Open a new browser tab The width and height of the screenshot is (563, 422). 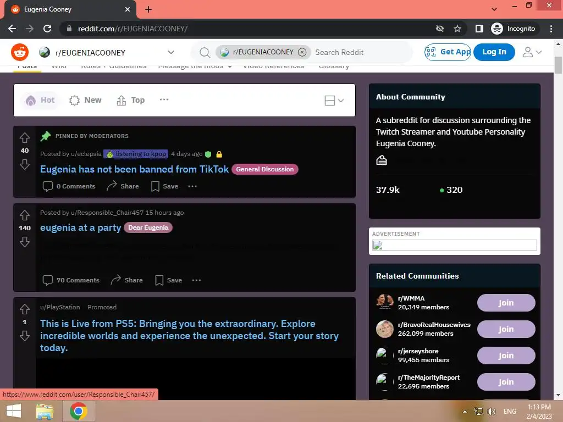pyautogui.click(x=148, y=9)
